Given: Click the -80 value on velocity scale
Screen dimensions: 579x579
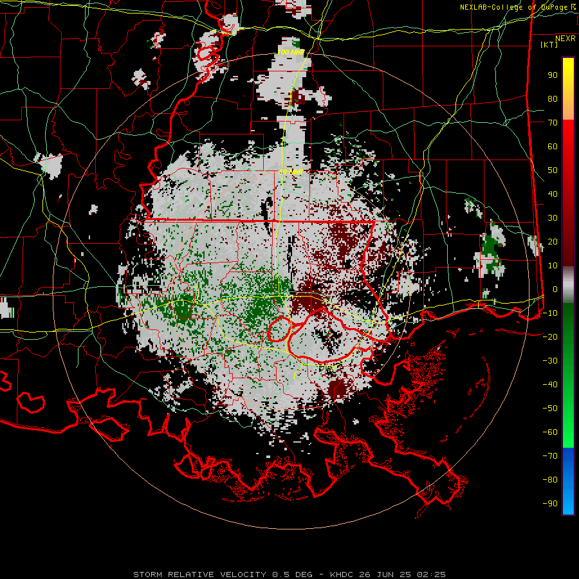Looking at the screenshot, I should (550, 480).
